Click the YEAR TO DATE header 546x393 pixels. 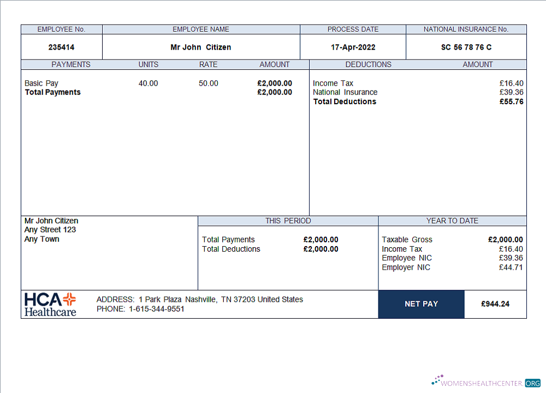pyautogui.click(x=452, y=221)
